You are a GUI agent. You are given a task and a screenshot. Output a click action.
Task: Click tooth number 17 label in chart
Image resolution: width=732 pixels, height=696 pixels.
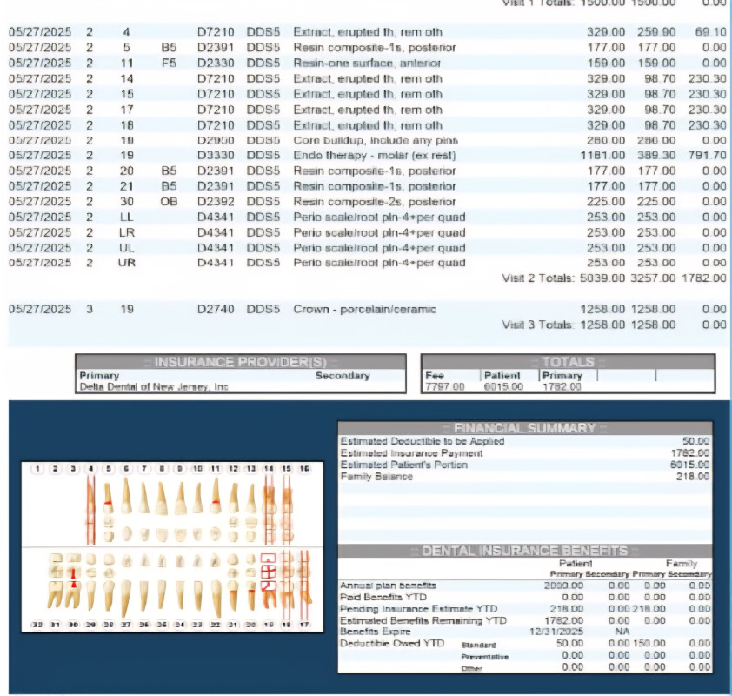pos(304,626)
